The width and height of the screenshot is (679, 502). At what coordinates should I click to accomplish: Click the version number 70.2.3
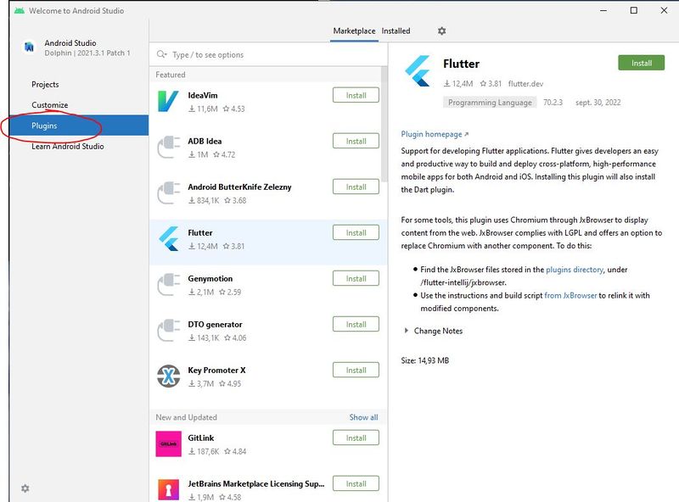point(553,103)
